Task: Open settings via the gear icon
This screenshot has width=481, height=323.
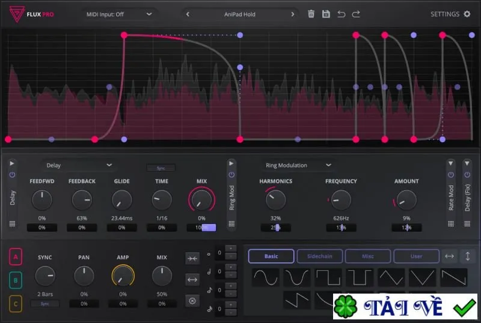Action: click(467, 14)
